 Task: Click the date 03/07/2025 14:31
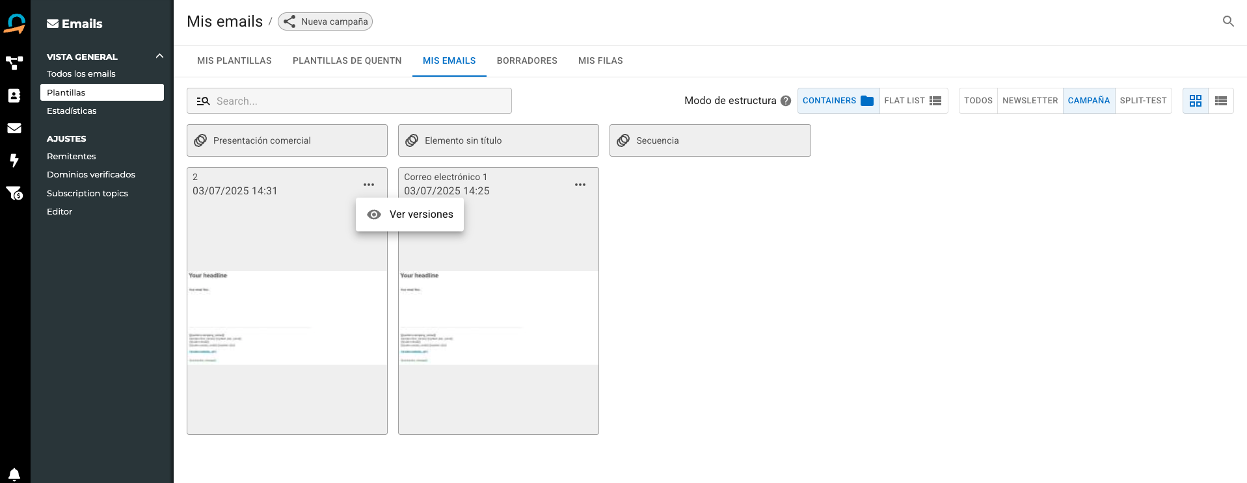[235, 191]
